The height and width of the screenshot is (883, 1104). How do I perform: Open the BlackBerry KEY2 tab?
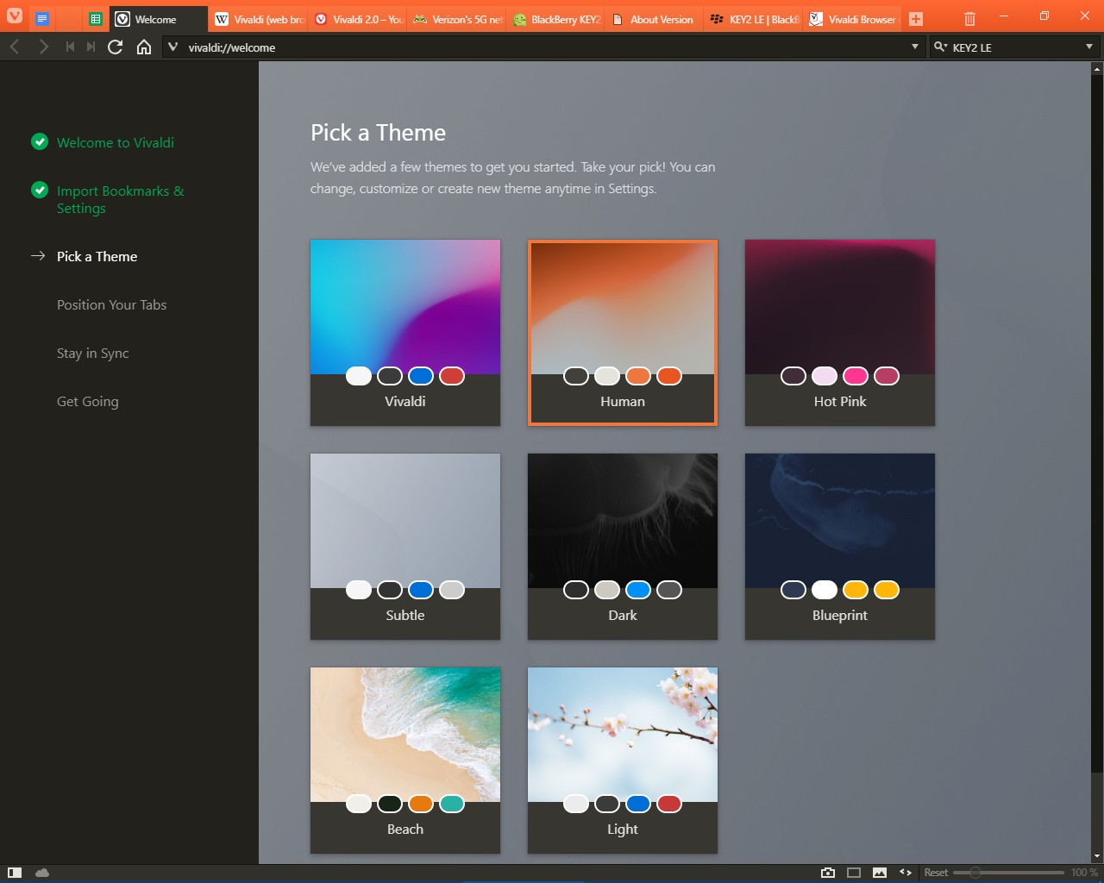(x=556, y=18)
